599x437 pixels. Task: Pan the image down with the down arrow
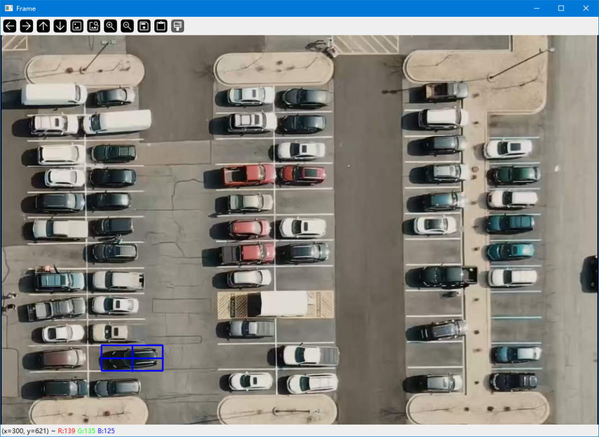click(60, 26)
